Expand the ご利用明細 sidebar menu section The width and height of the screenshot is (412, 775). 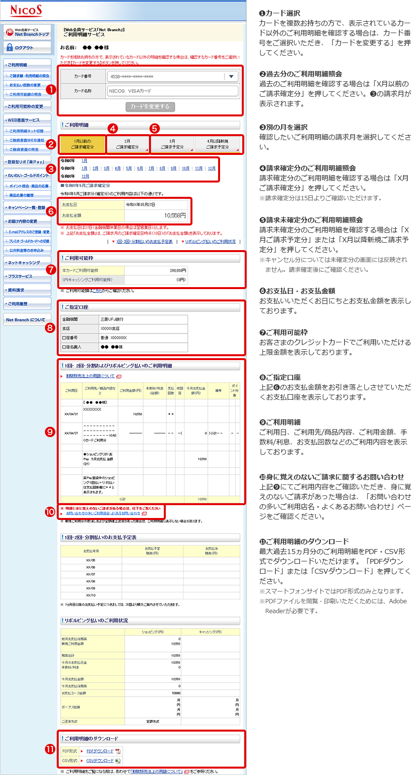(x=27, y=65)
